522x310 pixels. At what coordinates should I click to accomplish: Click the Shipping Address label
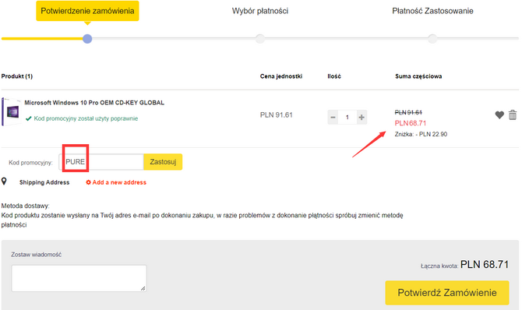pos(44,182)
